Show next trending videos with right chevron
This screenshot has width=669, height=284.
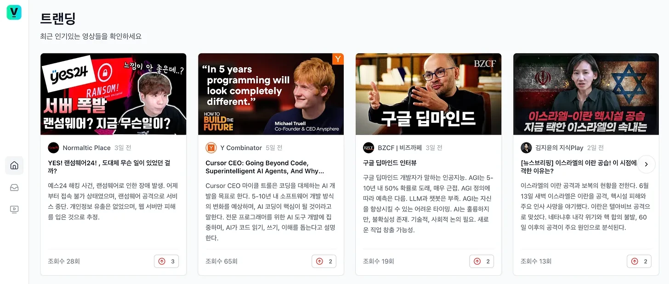click(646, 164)
